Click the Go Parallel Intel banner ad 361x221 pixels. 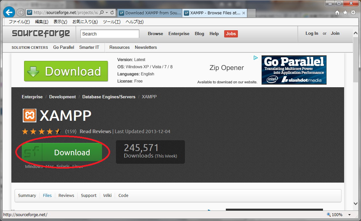(x=294, y=70)
